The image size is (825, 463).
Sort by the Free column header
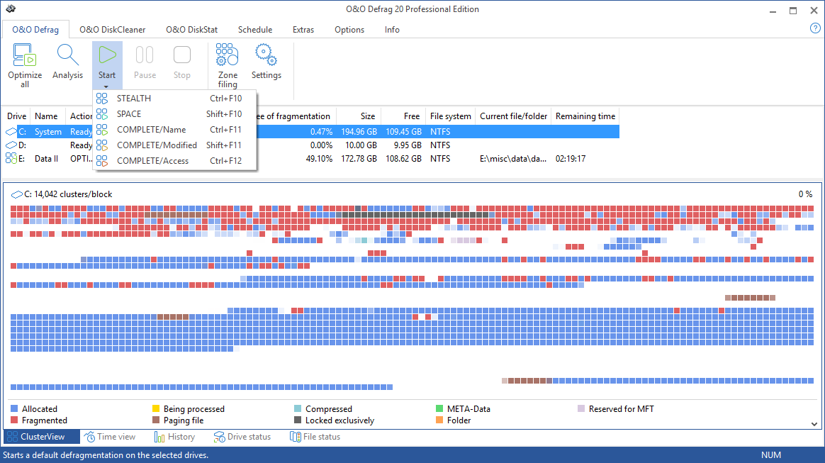403,116
